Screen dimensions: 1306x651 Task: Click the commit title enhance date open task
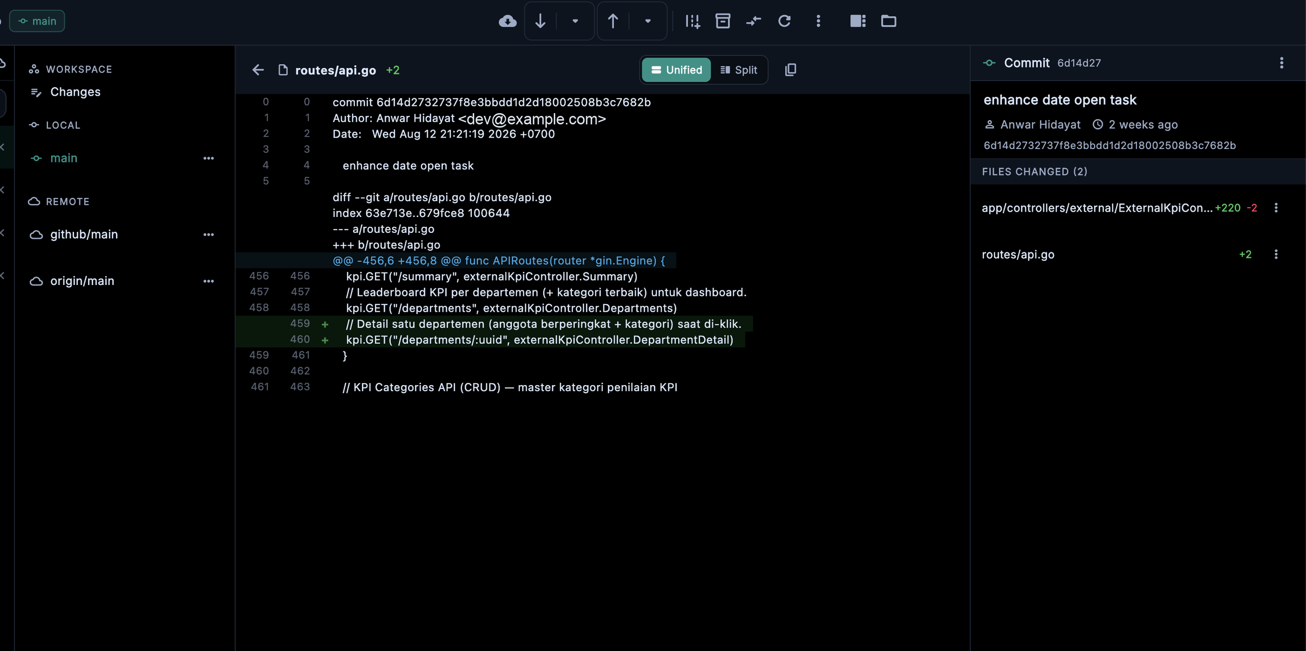[1060, 100]
